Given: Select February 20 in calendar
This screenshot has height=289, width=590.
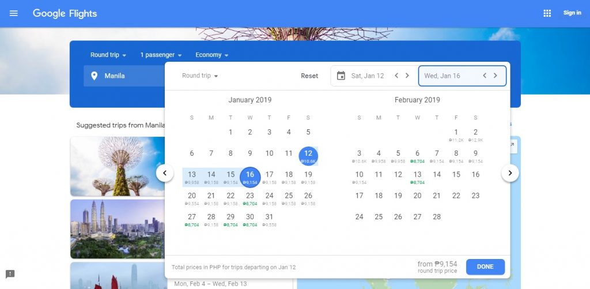Looking at the screenshot, I should click(x=417, y=196).
